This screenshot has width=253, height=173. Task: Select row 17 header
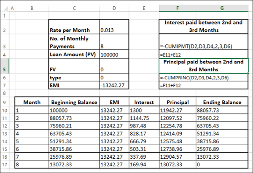(x=4, y=164)
